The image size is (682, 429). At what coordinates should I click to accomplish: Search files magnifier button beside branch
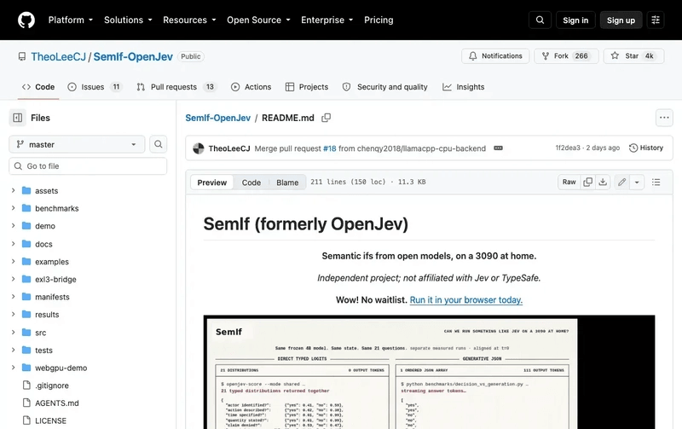pos(159,144)
